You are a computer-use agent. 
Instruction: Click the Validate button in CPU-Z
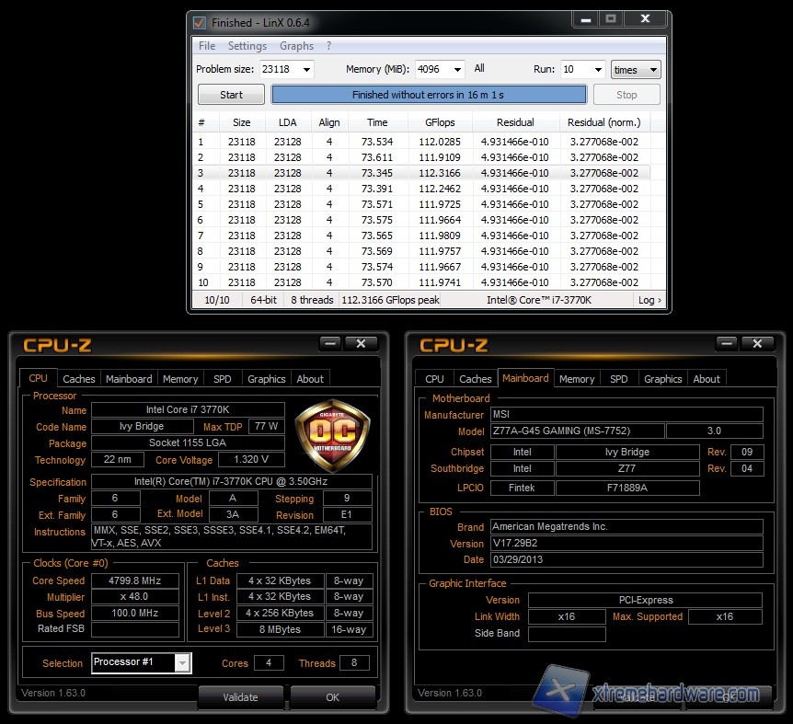[240, 697]
